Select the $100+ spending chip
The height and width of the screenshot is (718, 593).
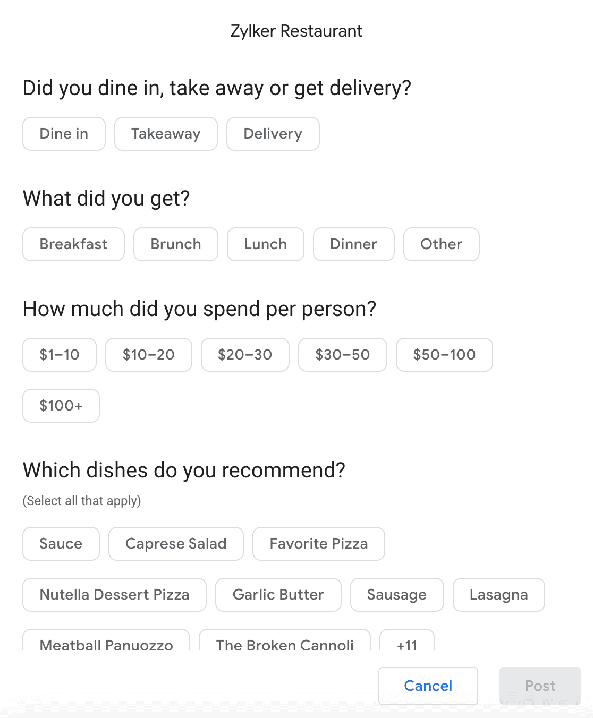(61, 406)
